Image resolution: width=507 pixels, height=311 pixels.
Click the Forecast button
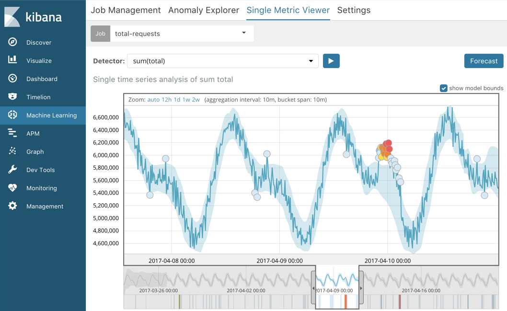pos(484,61)
